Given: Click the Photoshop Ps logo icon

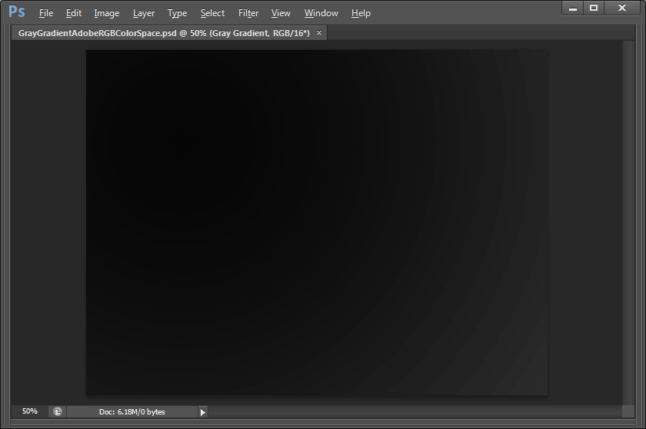Looking at the screenshot, I should point(16,12).
